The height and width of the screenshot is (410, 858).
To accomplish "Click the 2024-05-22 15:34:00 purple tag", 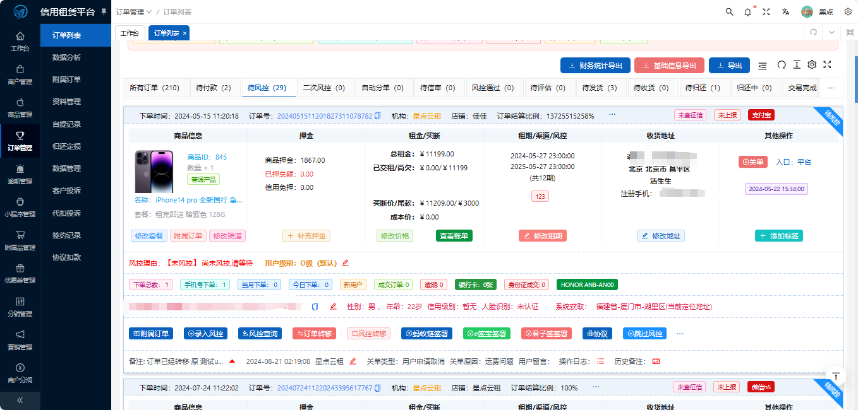I will point(776,189).
